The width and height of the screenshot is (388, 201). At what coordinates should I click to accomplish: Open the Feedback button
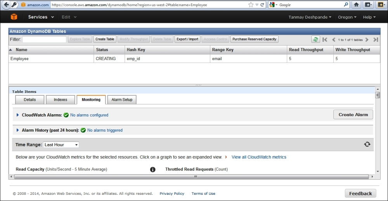[x=360, y=194]
